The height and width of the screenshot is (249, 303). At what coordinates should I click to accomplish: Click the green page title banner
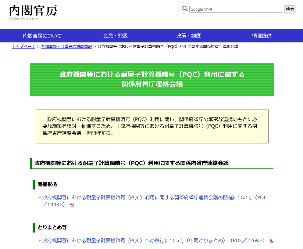point(152,79)
